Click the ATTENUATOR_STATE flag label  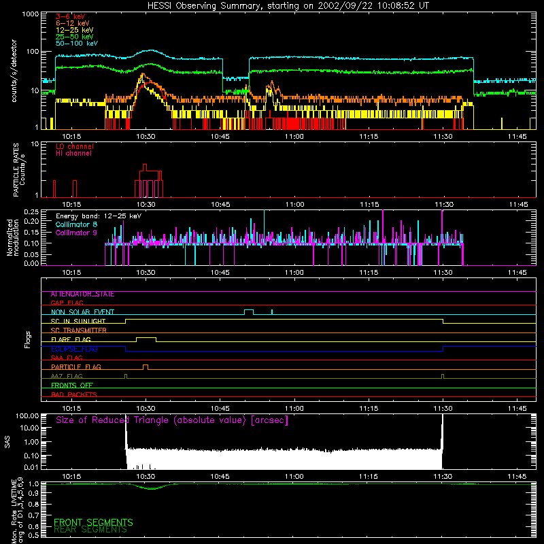82,294
